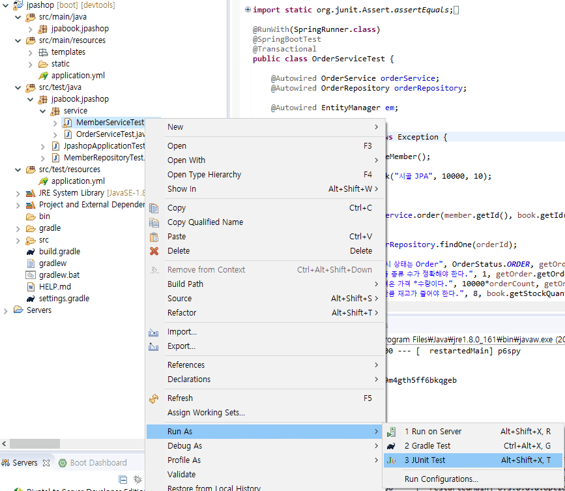Click Copy Qualified Name entry
565x491 pixels.
pos(265,222)
